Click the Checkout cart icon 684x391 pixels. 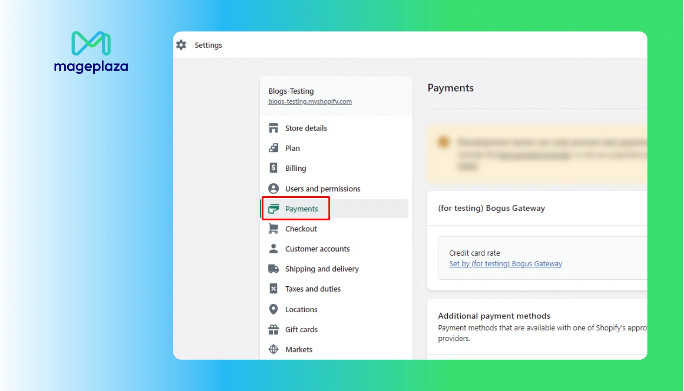click(273, 229)
